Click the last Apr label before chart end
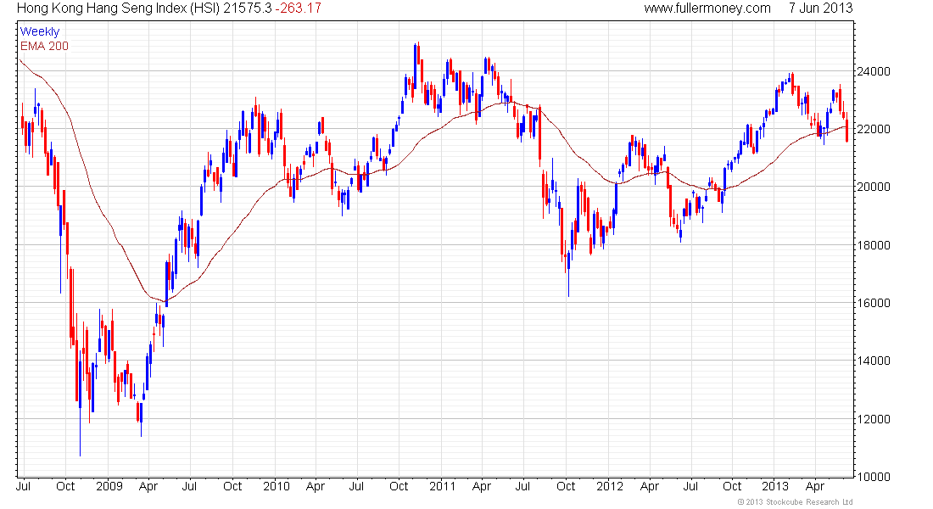The width and height of the screenshot is (933, 509). click(816, 486)
